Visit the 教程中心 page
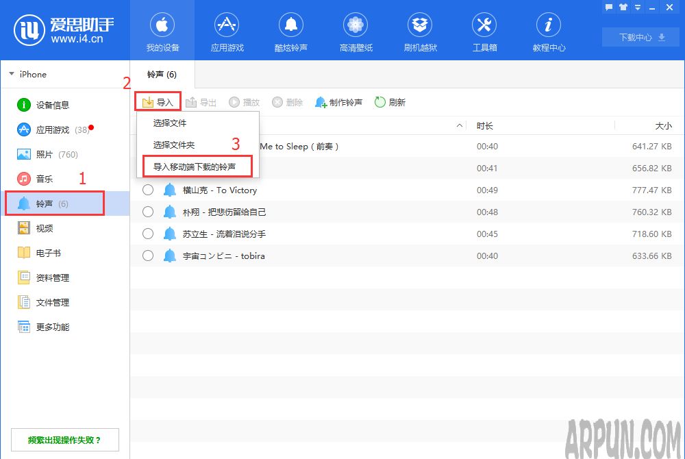Viewport: 685px width, 459px height. [x=548, y=30]
